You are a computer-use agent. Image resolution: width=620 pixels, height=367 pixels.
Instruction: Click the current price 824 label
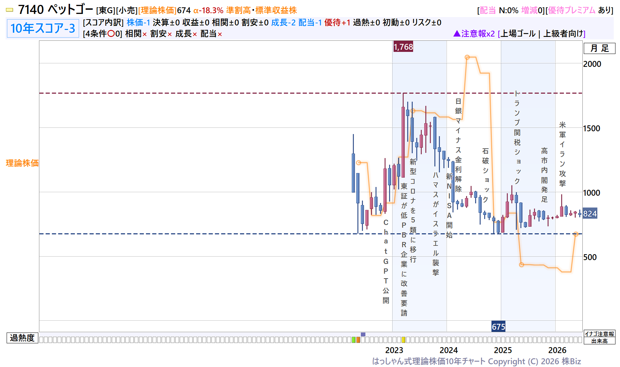pyautogui.click(x=590, y=213)
